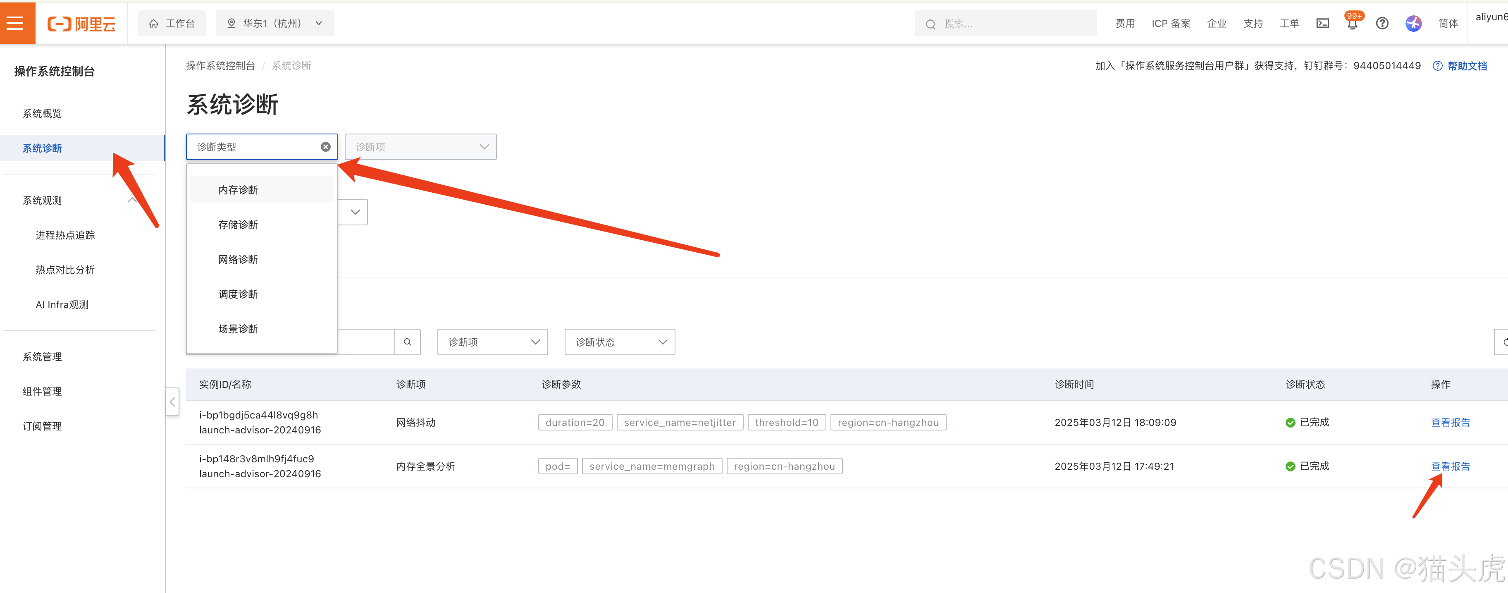Screen dimensions: 1508x593
Task: Click the service_name=memgraph tag
Action: click(651, 466)
